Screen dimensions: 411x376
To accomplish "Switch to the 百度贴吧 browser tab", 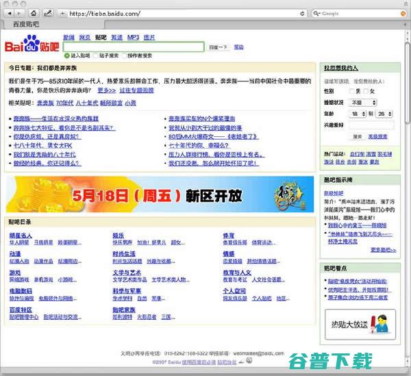I will point(53,25).
